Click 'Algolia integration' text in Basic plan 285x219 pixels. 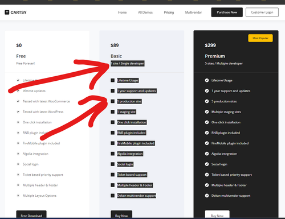pos(130,154)
